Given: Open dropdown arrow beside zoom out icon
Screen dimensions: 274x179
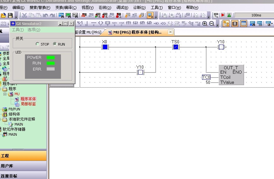Looking at the screenshot, I should point(217,24).
